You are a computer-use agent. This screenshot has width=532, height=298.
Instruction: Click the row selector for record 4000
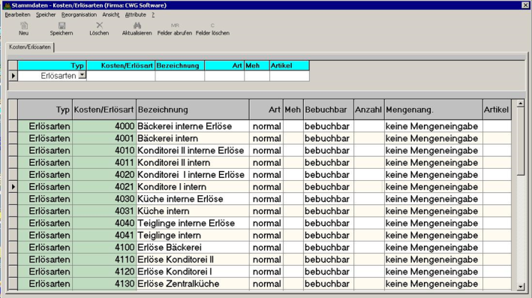pos(13,126)
